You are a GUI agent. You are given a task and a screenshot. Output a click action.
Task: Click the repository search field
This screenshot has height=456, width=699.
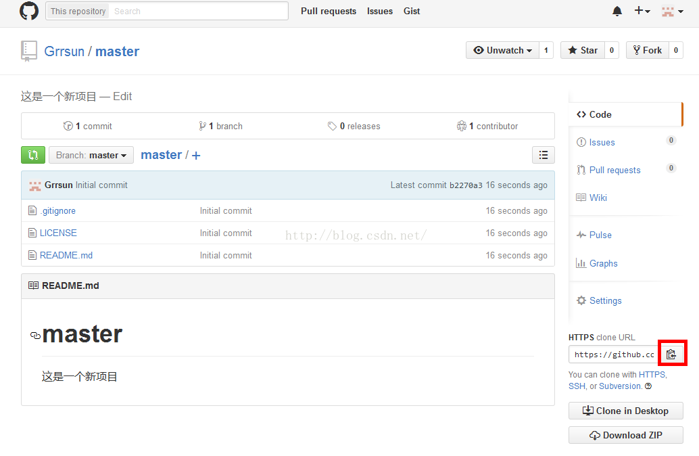[x=199, y=11]
